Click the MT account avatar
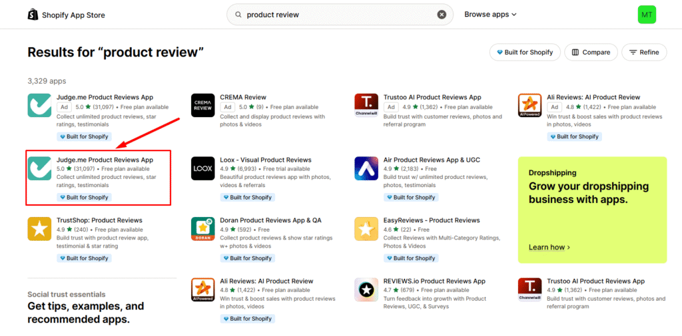The height and width of the screenshot is (336, 682). point(647,15)
